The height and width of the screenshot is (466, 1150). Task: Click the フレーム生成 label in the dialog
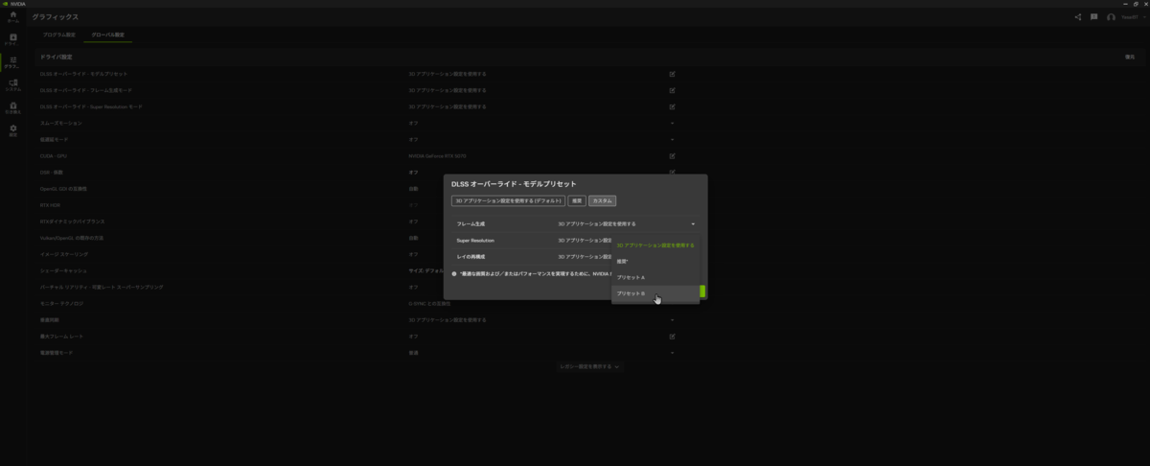click(x=471, y=223)
